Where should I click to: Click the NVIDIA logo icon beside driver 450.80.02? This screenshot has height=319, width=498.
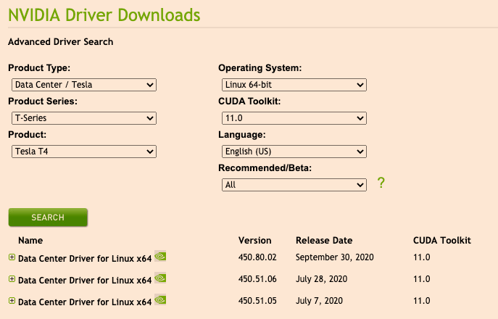tap(160, 256)
